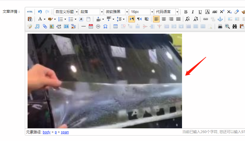Insert the current time via clock icon
Image resolution: width=245 pixels, height=141 pixels.
(98, 26)
